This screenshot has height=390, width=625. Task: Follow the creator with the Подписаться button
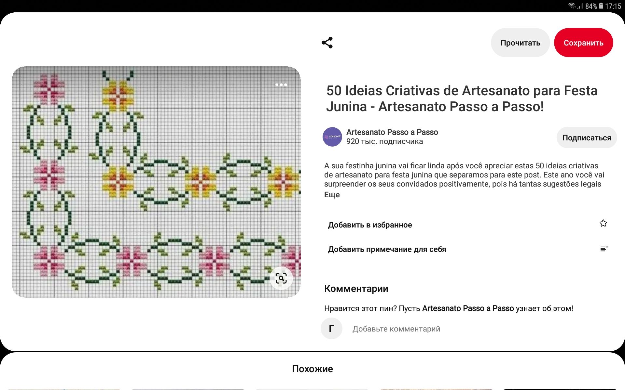click(586, 138)
